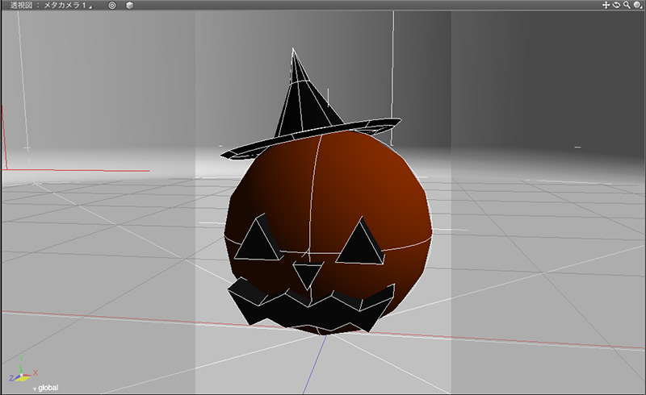Select the rotate view tool

[616, 5]
